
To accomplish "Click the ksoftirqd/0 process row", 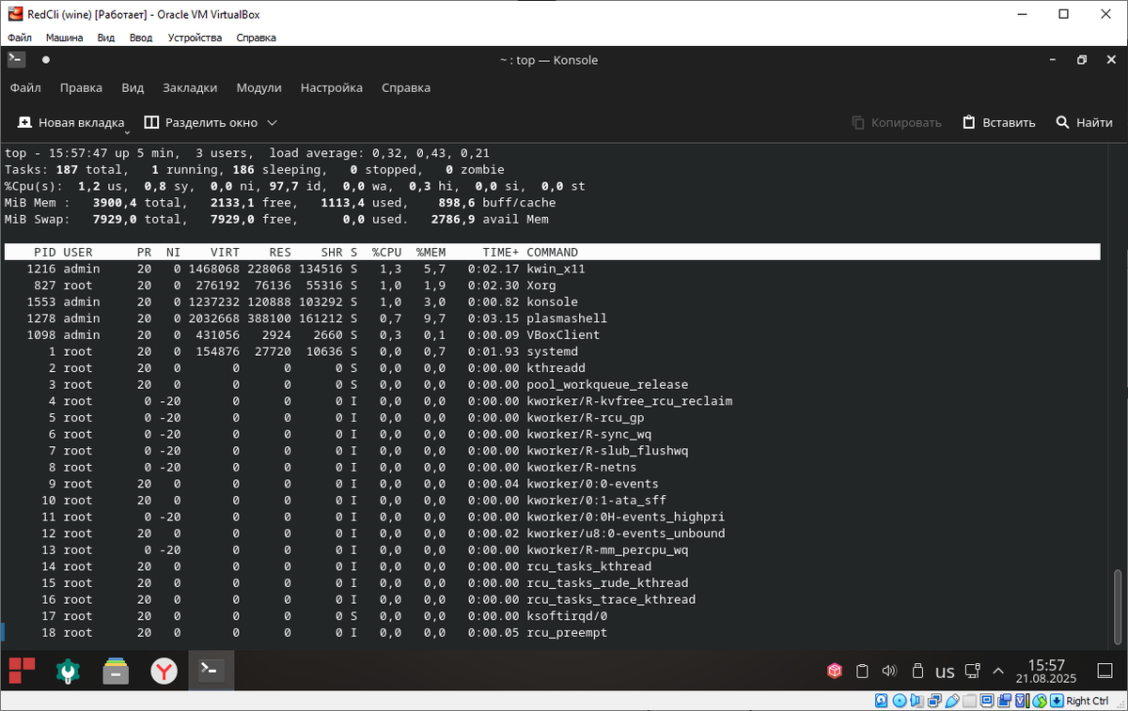I will (x=552, y=616).
